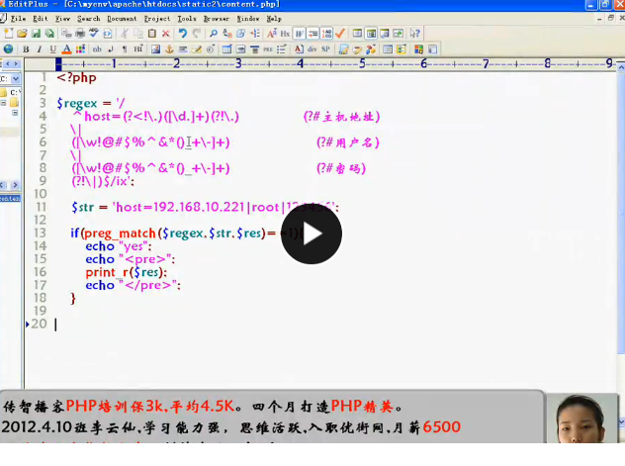This screenshot has height=466, width=625.
Task: Play the video with the center play button
Action: (312, 233)
